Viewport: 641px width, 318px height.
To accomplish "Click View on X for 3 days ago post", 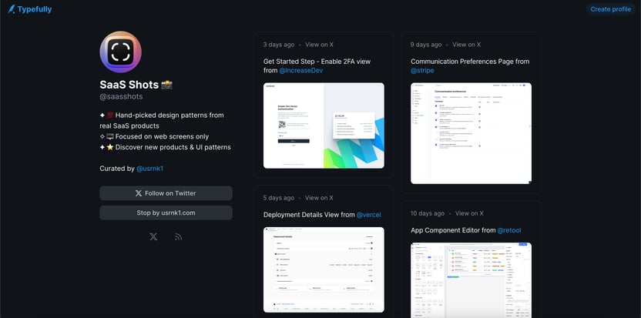I will [x=319, y=45].
